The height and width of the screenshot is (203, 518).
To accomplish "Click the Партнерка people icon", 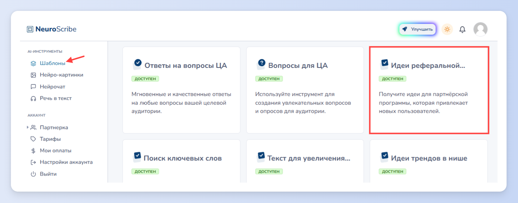I will tap(33, 128).
